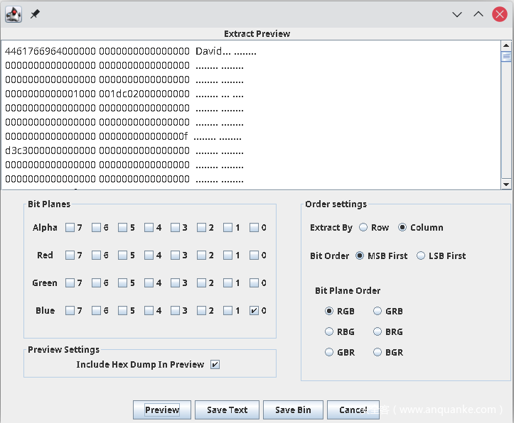This screenshot has height=423, width=514.
Task: Click scrollbar up arrow in Extract Preview
Action: (506, 45)
